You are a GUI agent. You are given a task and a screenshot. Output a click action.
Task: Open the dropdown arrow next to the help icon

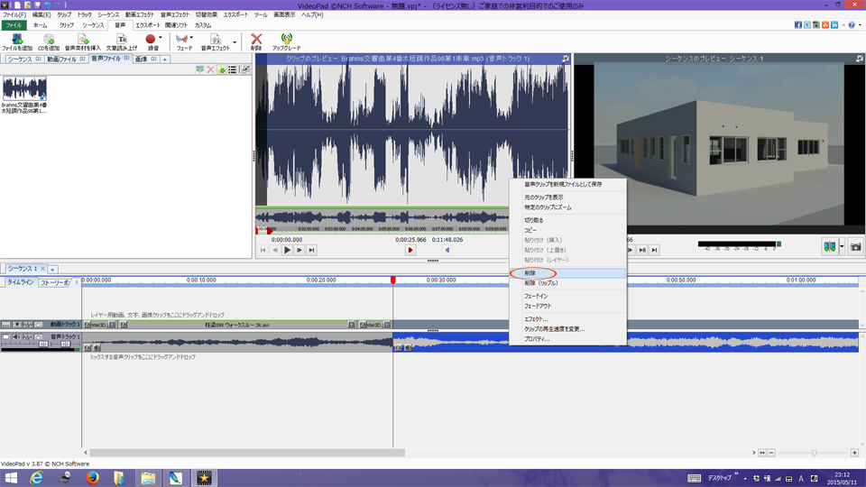(860, 25)
